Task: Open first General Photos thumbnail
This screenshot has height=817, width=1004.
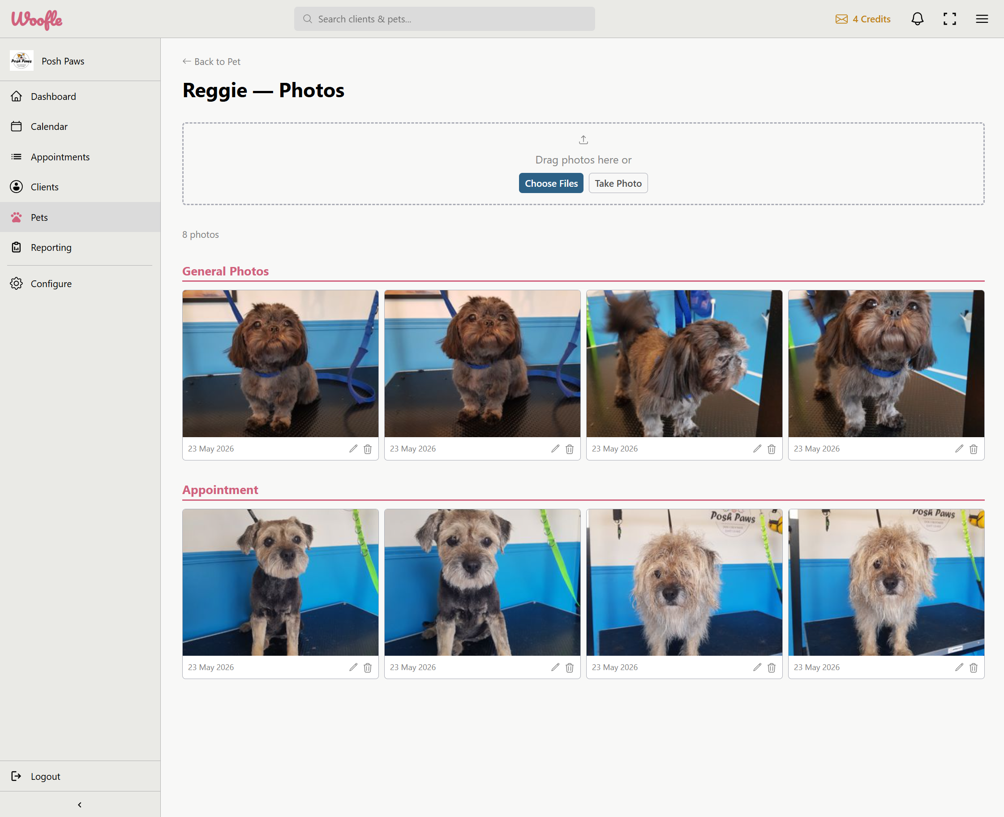Action: (280, 363)
